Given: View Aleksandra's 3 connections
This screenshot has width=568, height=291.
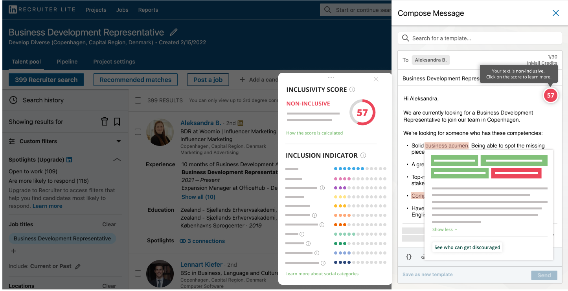Looking at the screenshot, I should [x=202, y=241].
